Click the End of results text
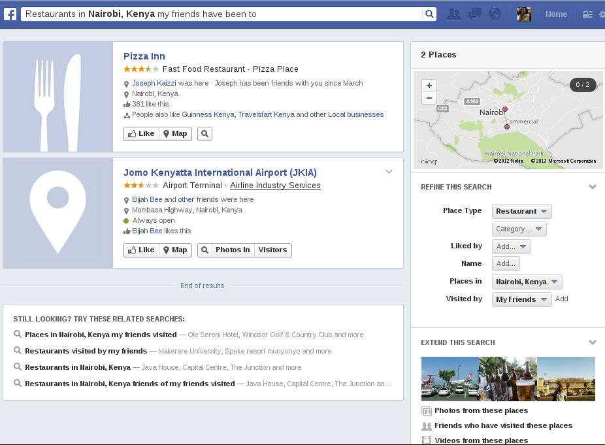 tap(202, 286)
